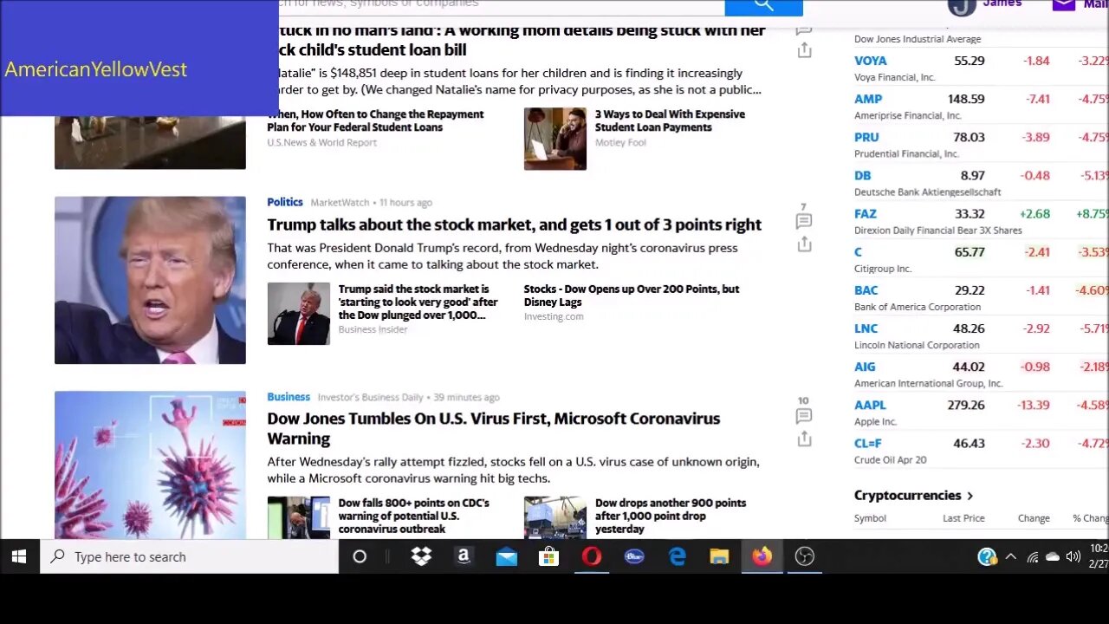Screen dimensions: 1109x624
Task: Click the James profile avatar
Action: pos(962,6)
